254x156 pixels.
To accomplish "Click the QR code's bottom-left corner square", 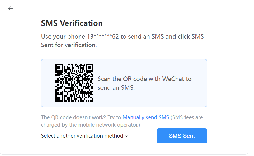I will 59,98.
